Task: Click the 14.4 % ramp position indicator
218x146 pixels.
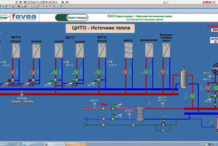Action: click(208, 99)
